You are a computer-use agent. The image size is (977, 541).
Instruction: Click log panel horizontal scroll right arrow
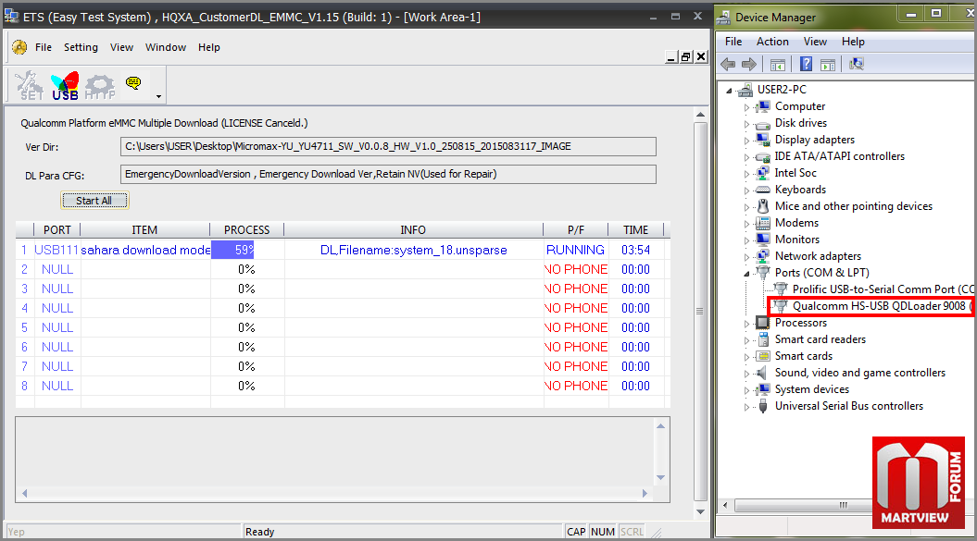click(645, 493)
